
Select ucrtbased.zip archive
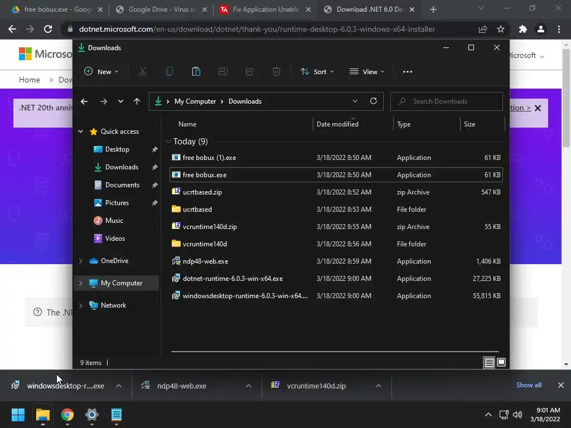click(x=336, y=192)
